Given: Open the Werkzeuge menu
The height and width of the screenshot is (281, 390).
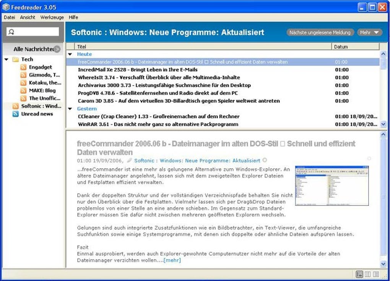Looking at the screenshot, I should click(x=52, y=17).
